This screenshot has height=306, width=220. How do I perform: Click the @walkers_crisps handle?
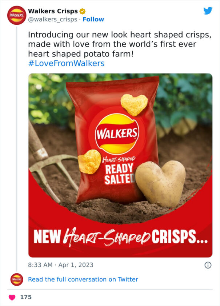53,19
